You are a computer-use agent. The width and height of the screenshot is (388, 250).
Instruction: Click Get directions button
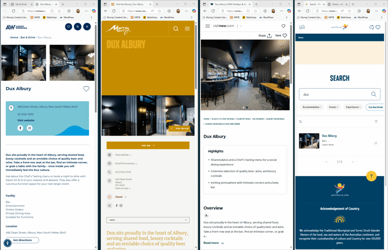[x=22, y=240]
